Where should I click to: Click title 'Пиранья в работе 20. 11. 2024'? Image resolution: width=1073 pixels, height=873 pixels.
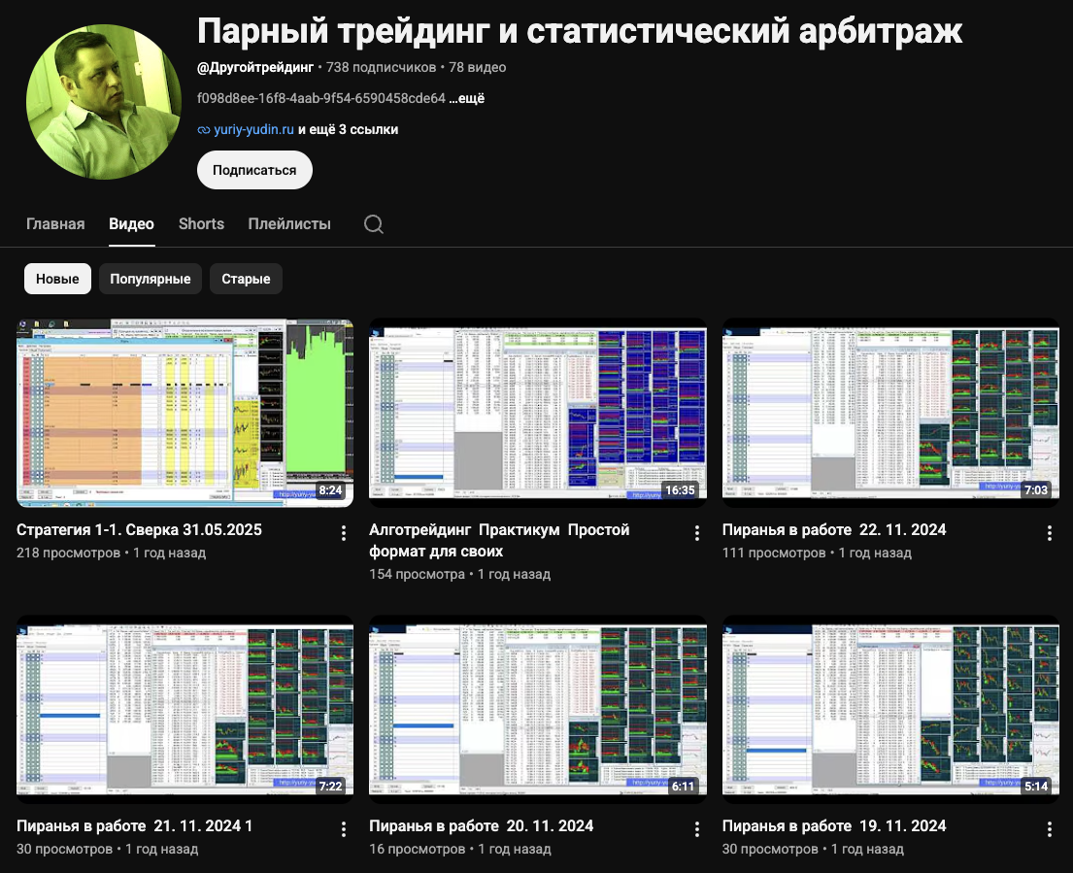(x=481, y=825)
